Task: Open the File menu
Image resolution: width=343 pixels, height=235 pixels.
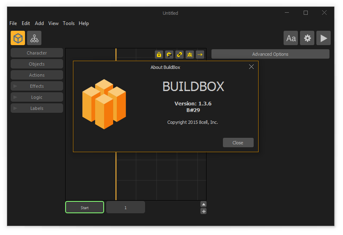Action: (x=13, y=23)
